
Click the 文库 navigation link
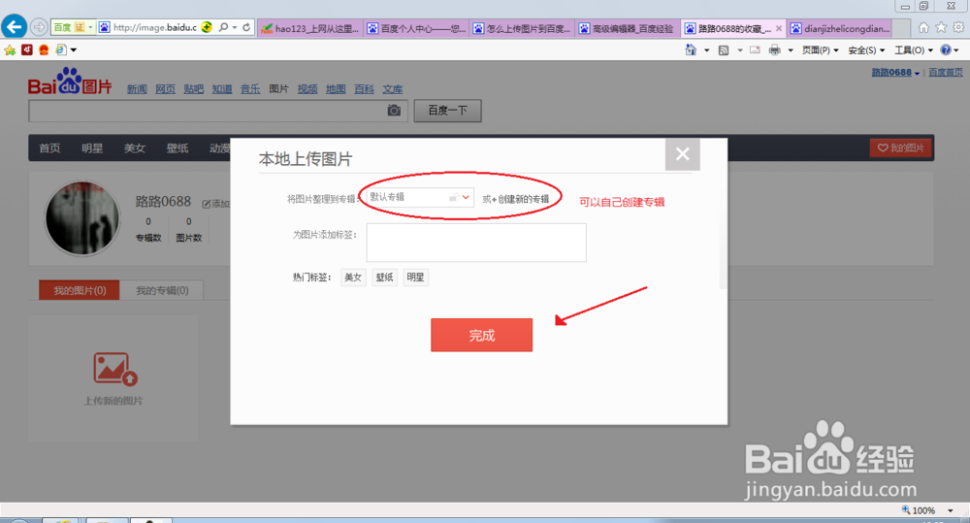pos(392,89)
